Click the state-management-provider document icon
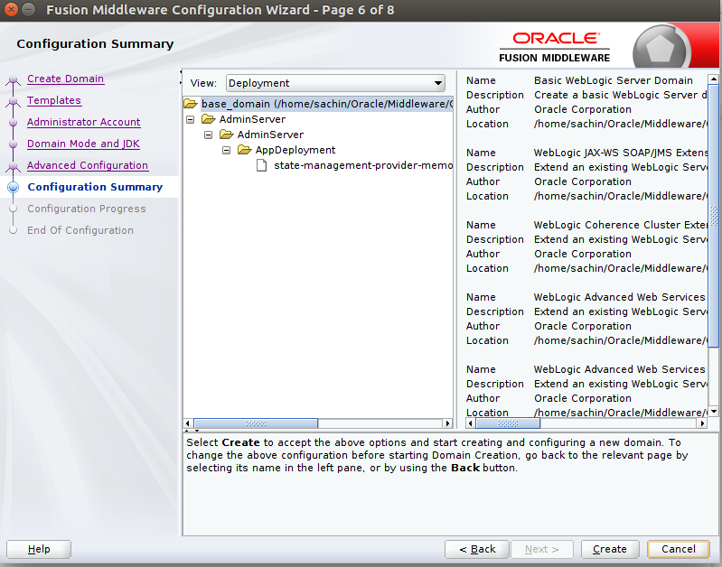Screen dimensions: 722x567 tap(261, 165)
